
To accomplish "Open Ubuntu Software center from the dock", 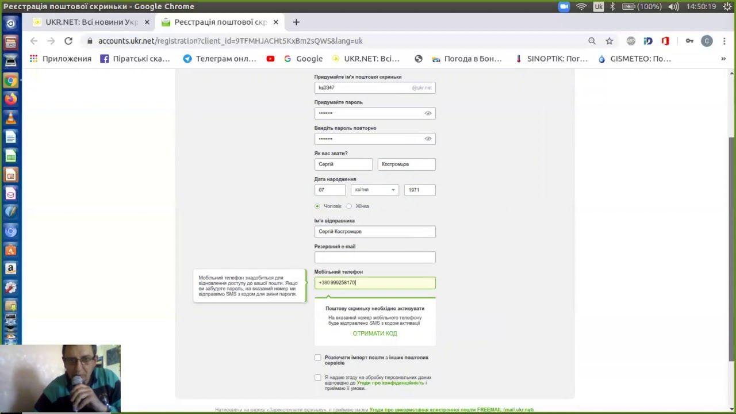I will point(10,250).
